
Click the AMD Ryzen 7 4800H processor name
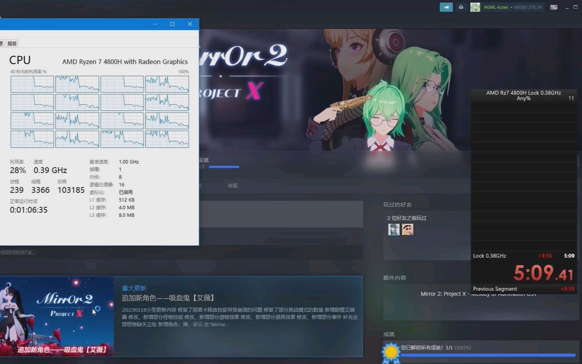[125, 62]
